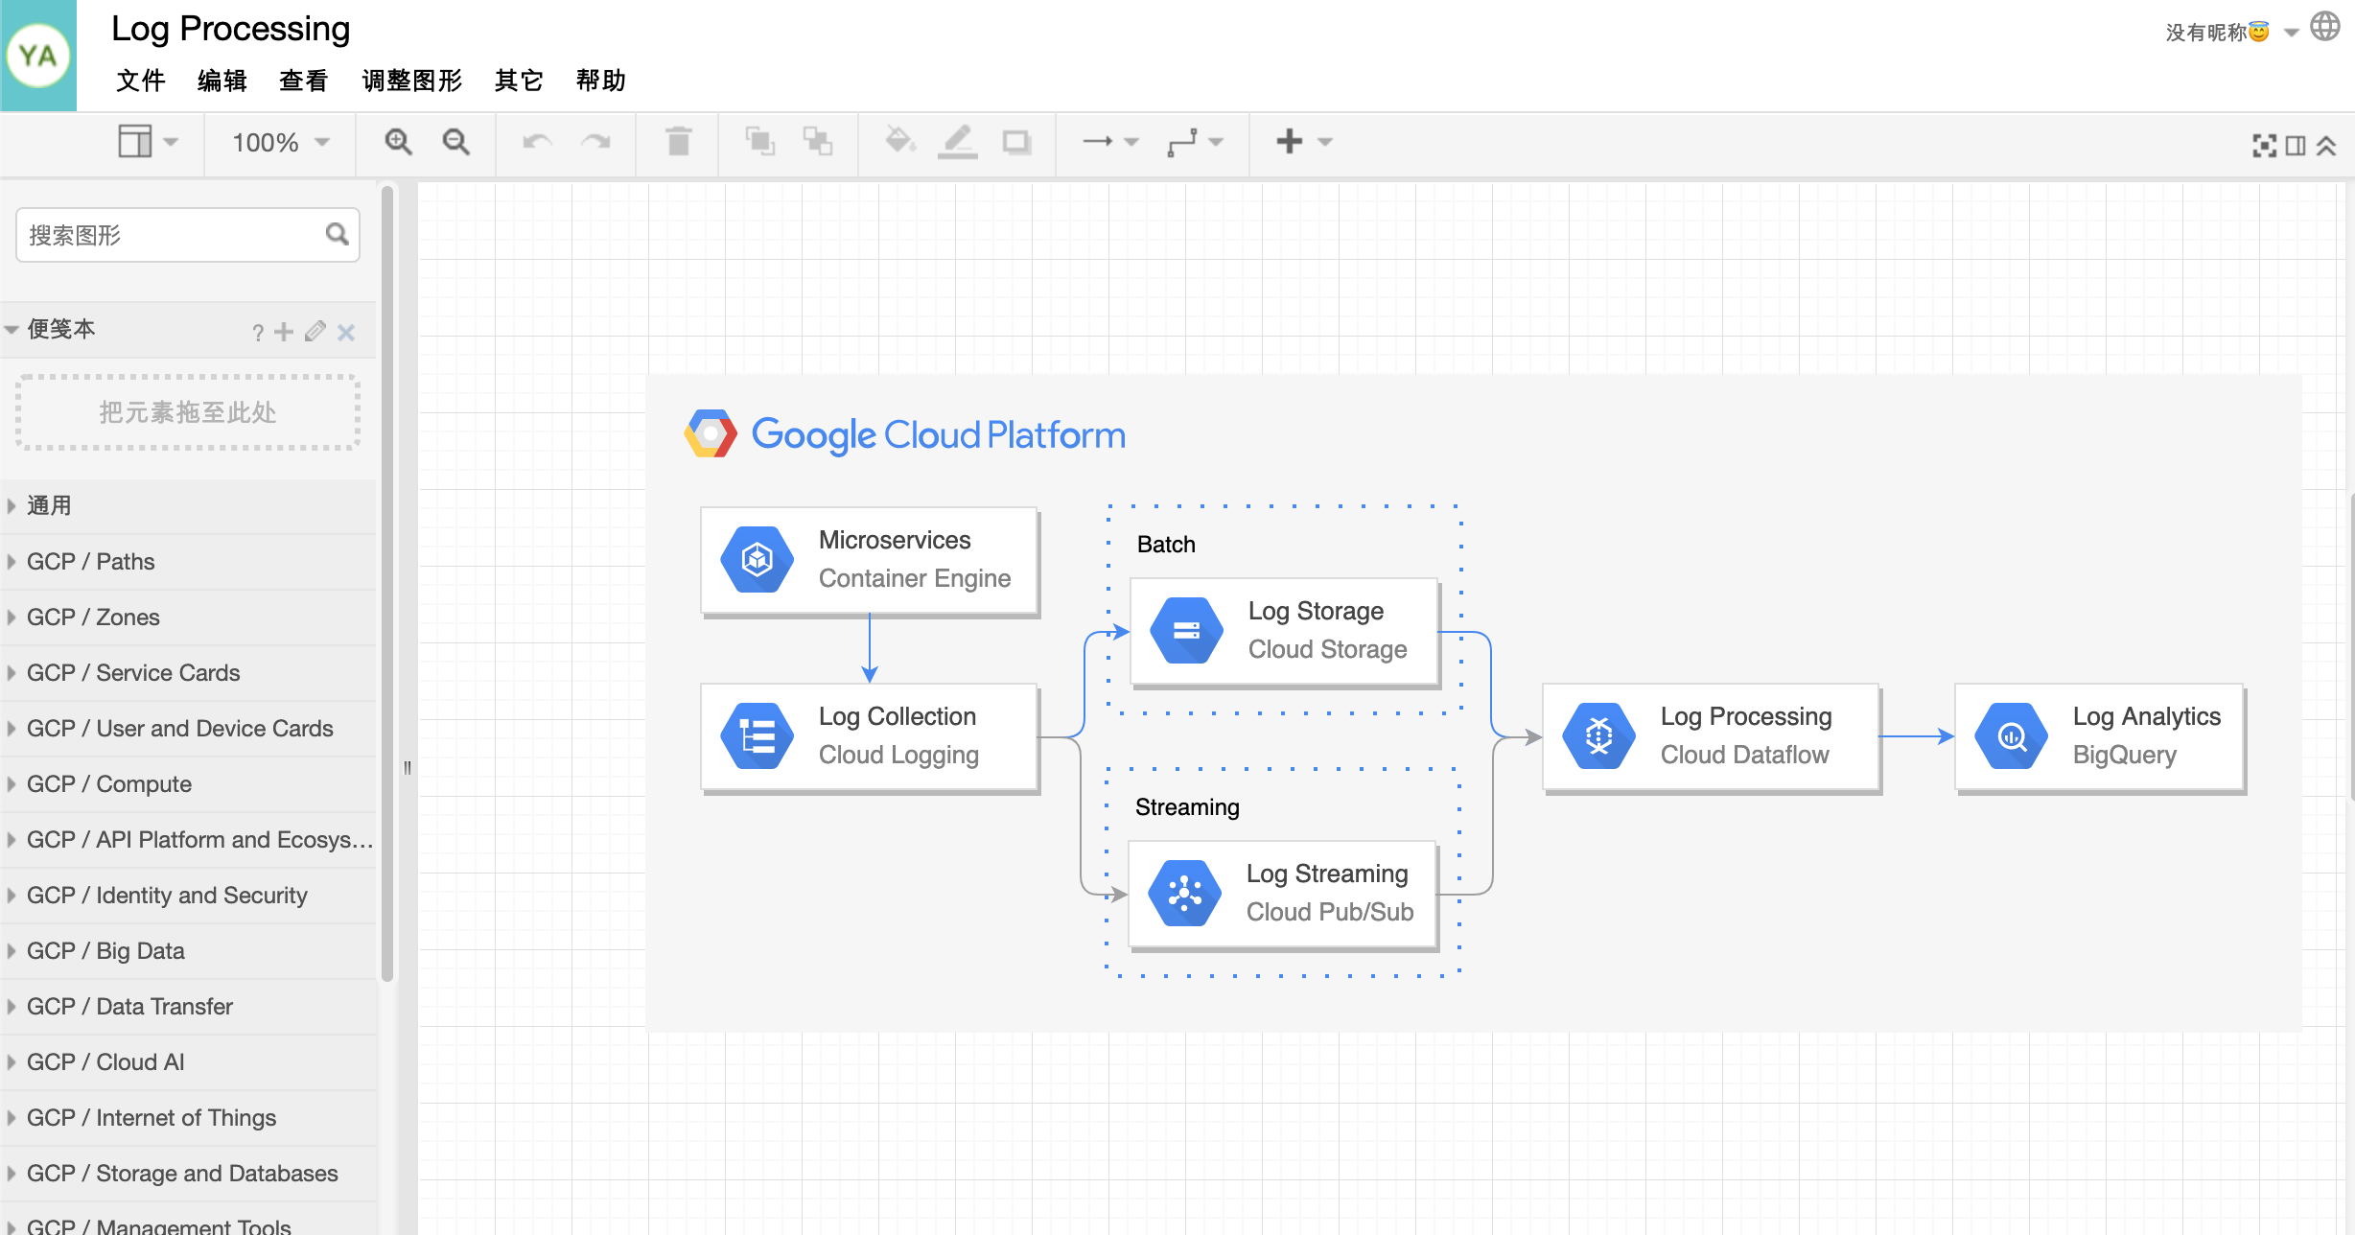Expand the GCP / Big Data category

[x=105, y=950]
